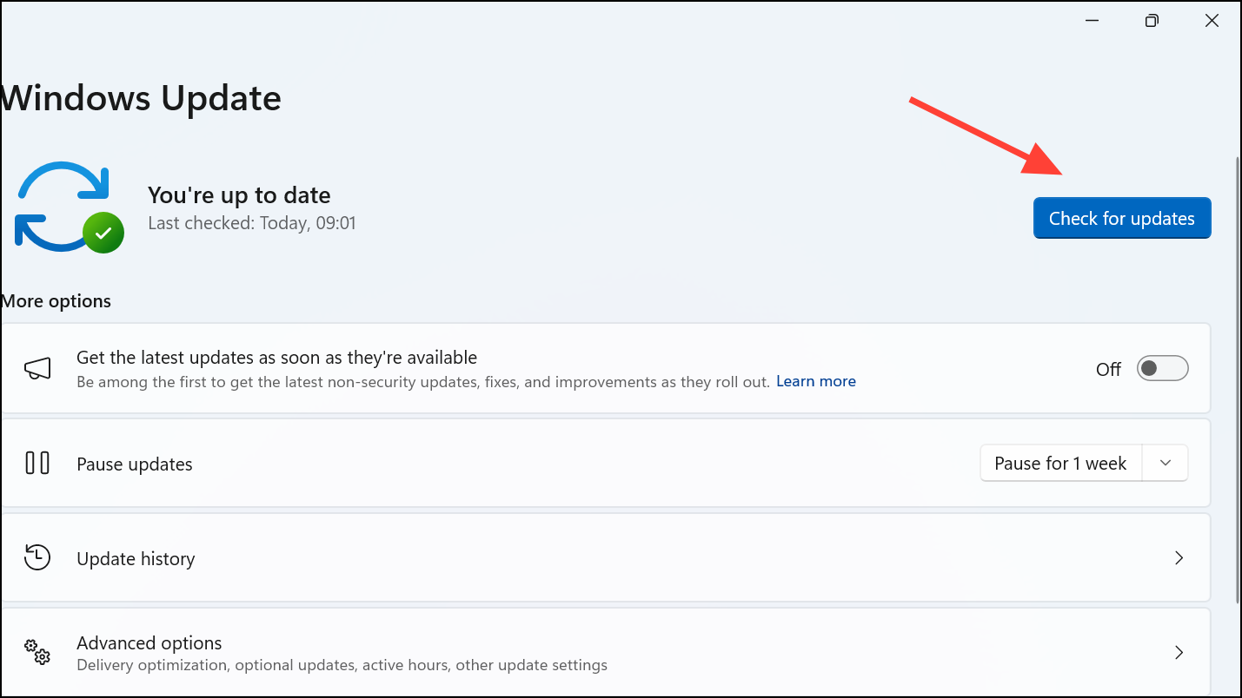Close the Settings window
1242x698 pixels.
[1212, 20]
